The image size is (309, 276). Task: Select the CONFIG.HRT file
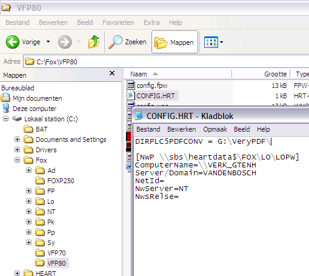coord(156,96)
